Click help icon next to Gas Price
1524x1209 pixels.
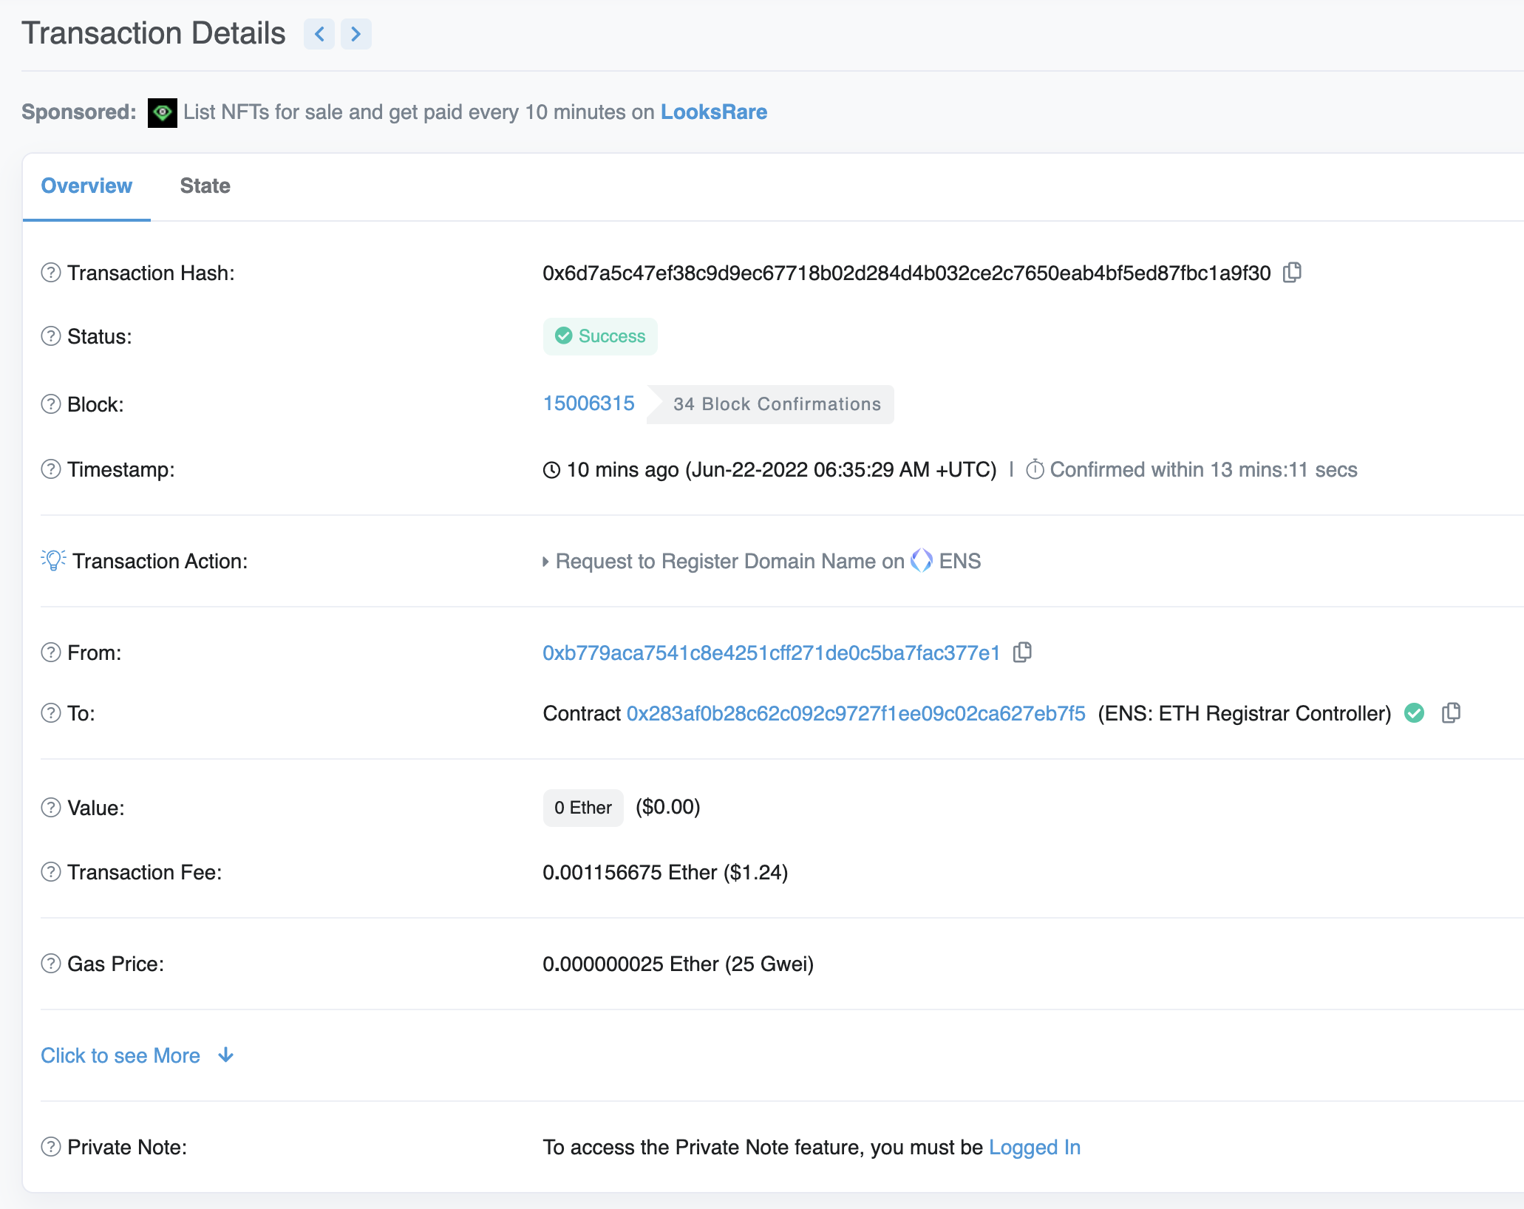pos(51,964)
